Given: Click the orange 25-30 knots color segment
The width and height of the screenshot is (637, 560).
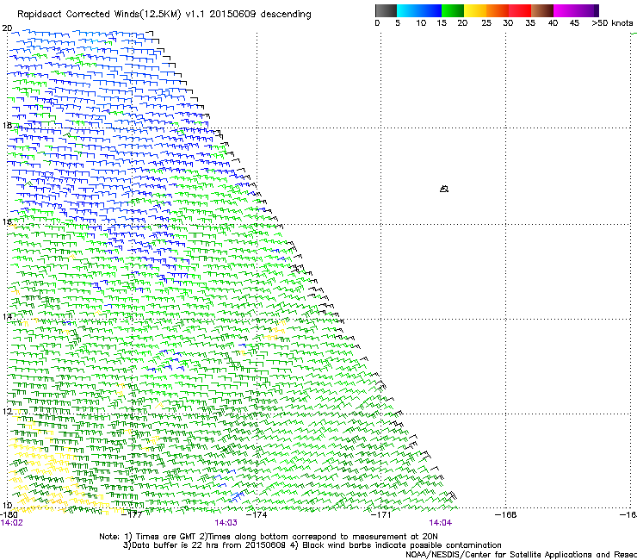Looking at the screenshot, I should click(x=498, y=10).
